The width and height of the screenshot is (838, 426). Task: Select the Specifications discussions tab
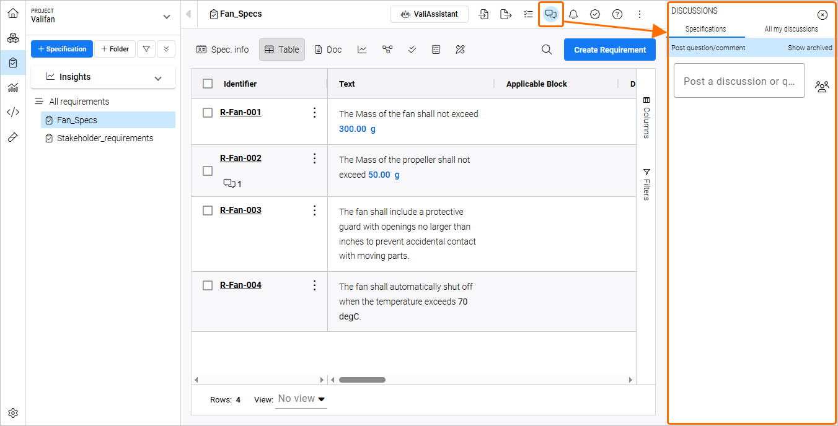tap(706, 29)
